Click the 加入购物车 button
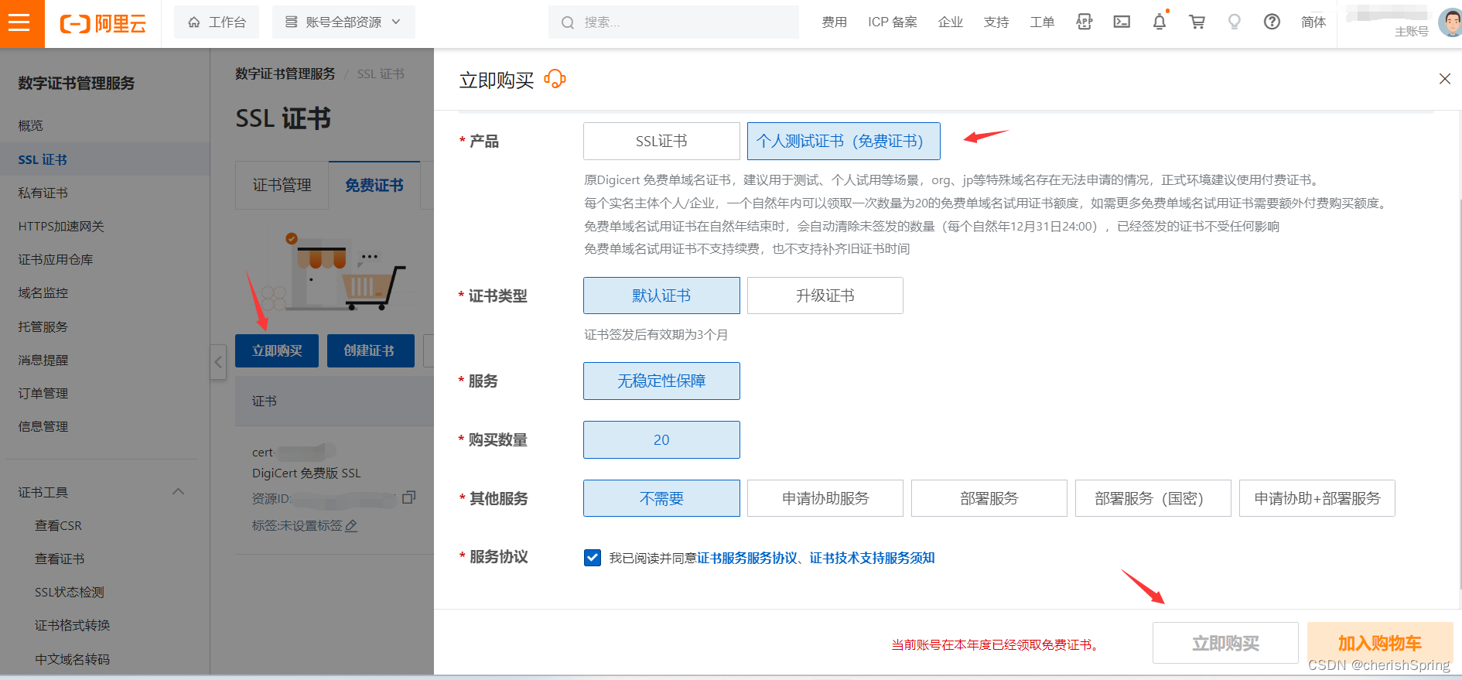 (1380, 643)
